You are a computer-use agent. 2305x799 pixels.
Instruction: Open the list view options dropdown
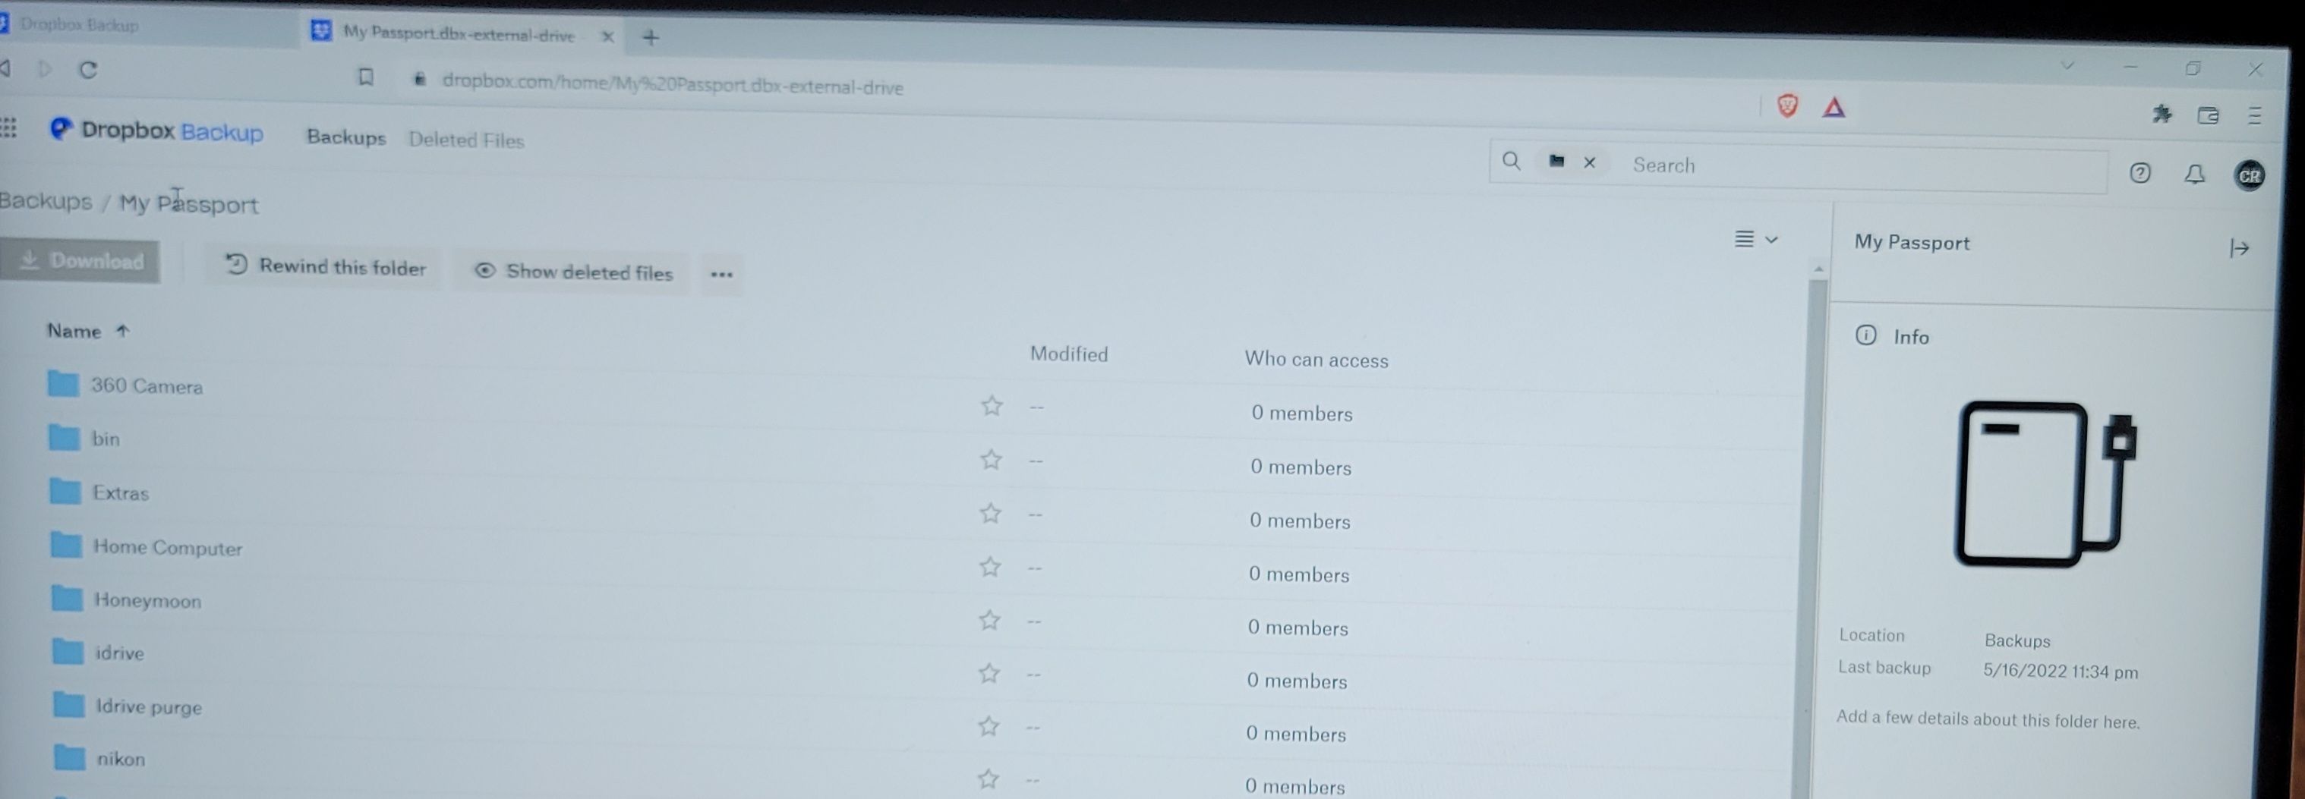1755,239
